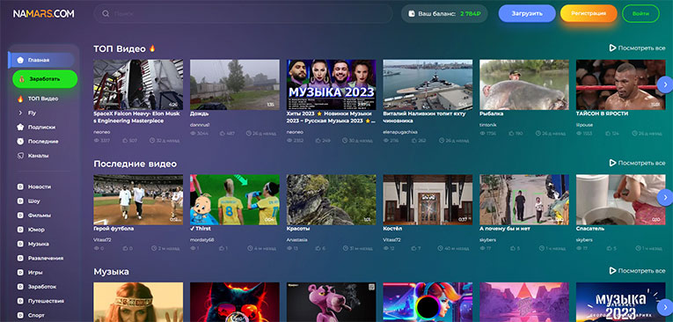Open the pink panther music thumbnail
Screen dimensions: 673x322
coord(332,303)
